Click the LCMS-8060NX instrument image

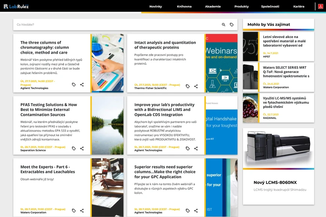coord(279,148)
